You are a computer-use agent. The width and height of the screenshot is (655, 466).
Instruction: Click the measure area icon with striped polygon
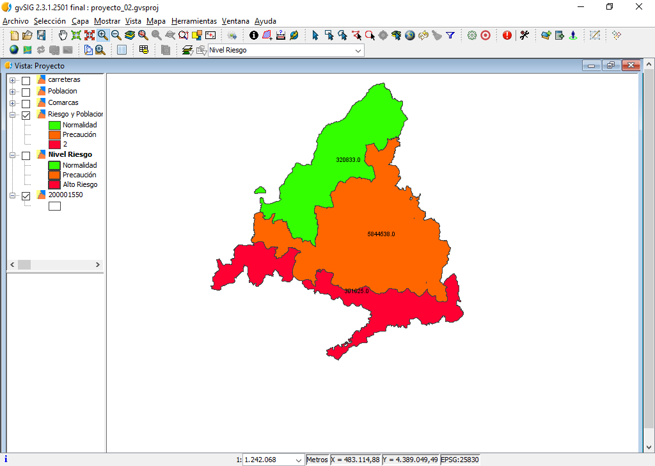coord(267,35)
